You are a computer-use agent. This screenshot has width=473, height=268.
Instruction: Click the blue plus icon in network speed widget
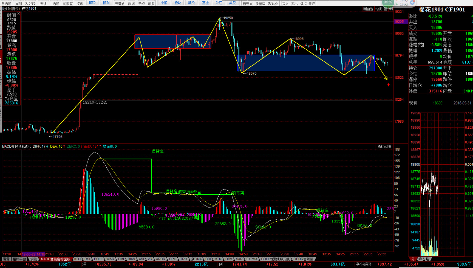click(x=412, y=2)
